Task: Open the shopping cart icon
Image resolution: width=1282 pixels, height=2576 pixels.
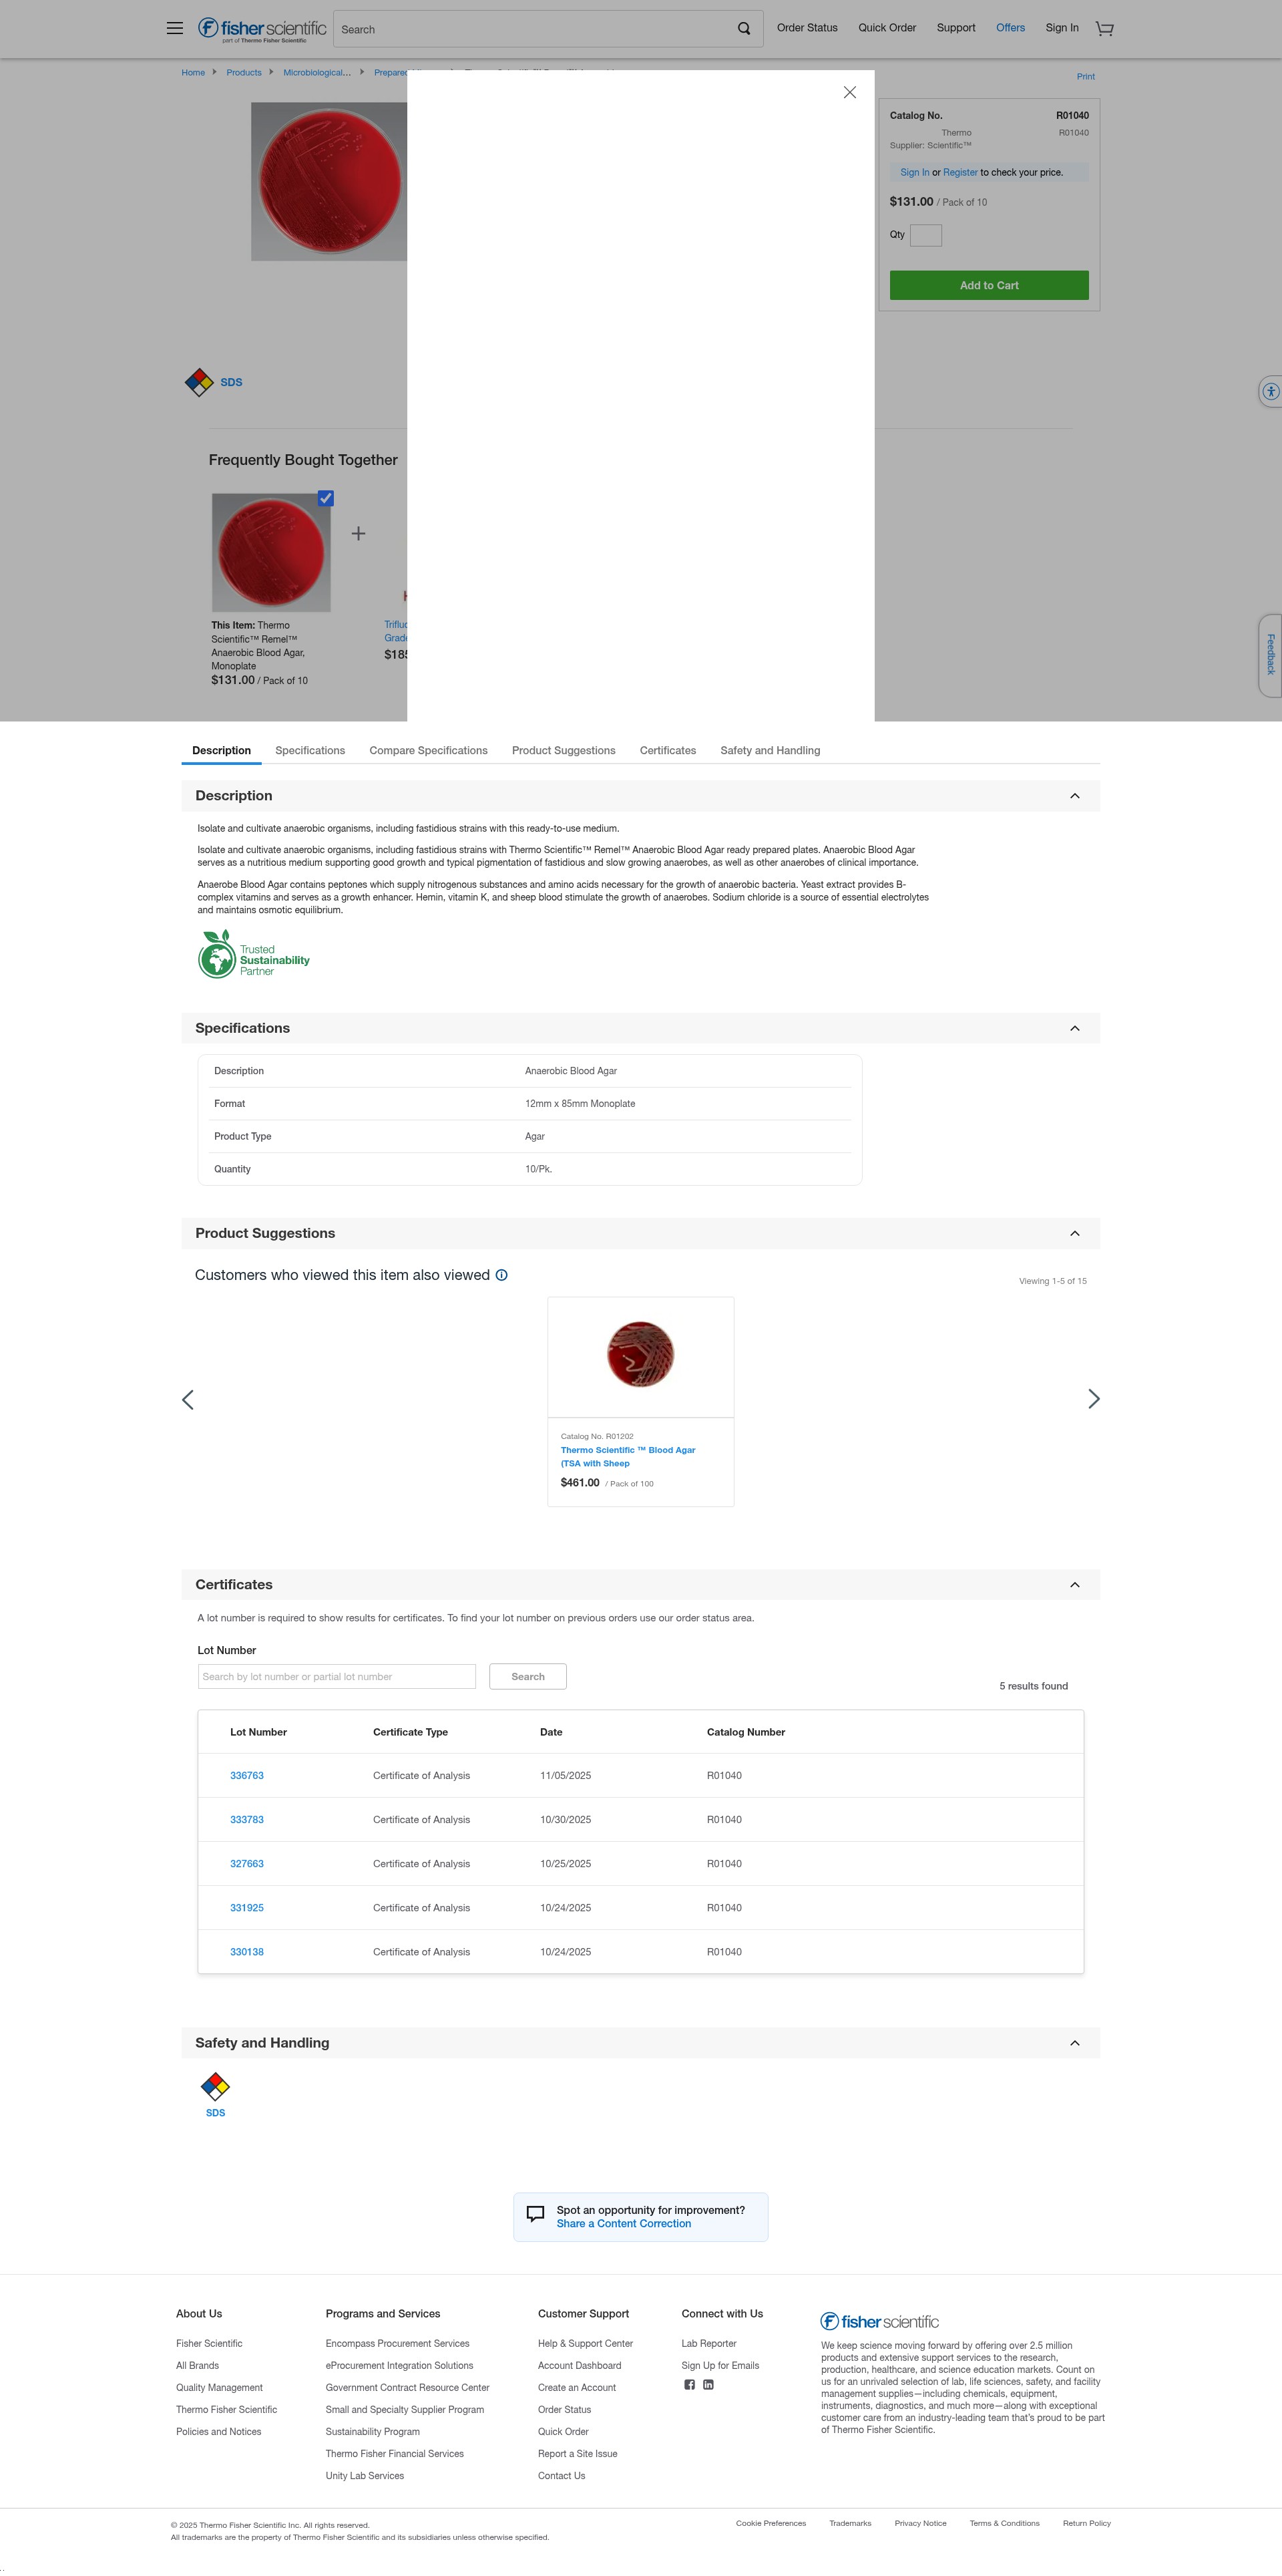Action: coord(1104,29)
